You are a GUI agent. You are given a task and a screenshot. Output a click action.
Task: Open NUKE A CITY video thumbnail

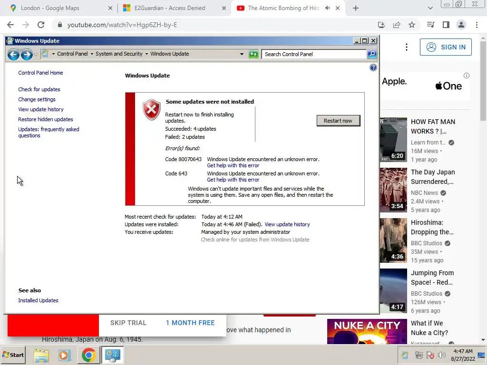(x=367, y=331)
